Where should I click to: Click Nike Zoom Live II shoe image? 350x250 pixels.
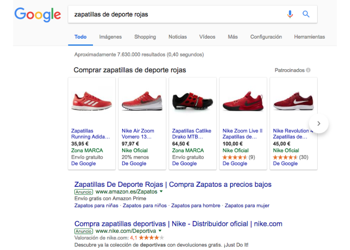click(x=243, y=101)
